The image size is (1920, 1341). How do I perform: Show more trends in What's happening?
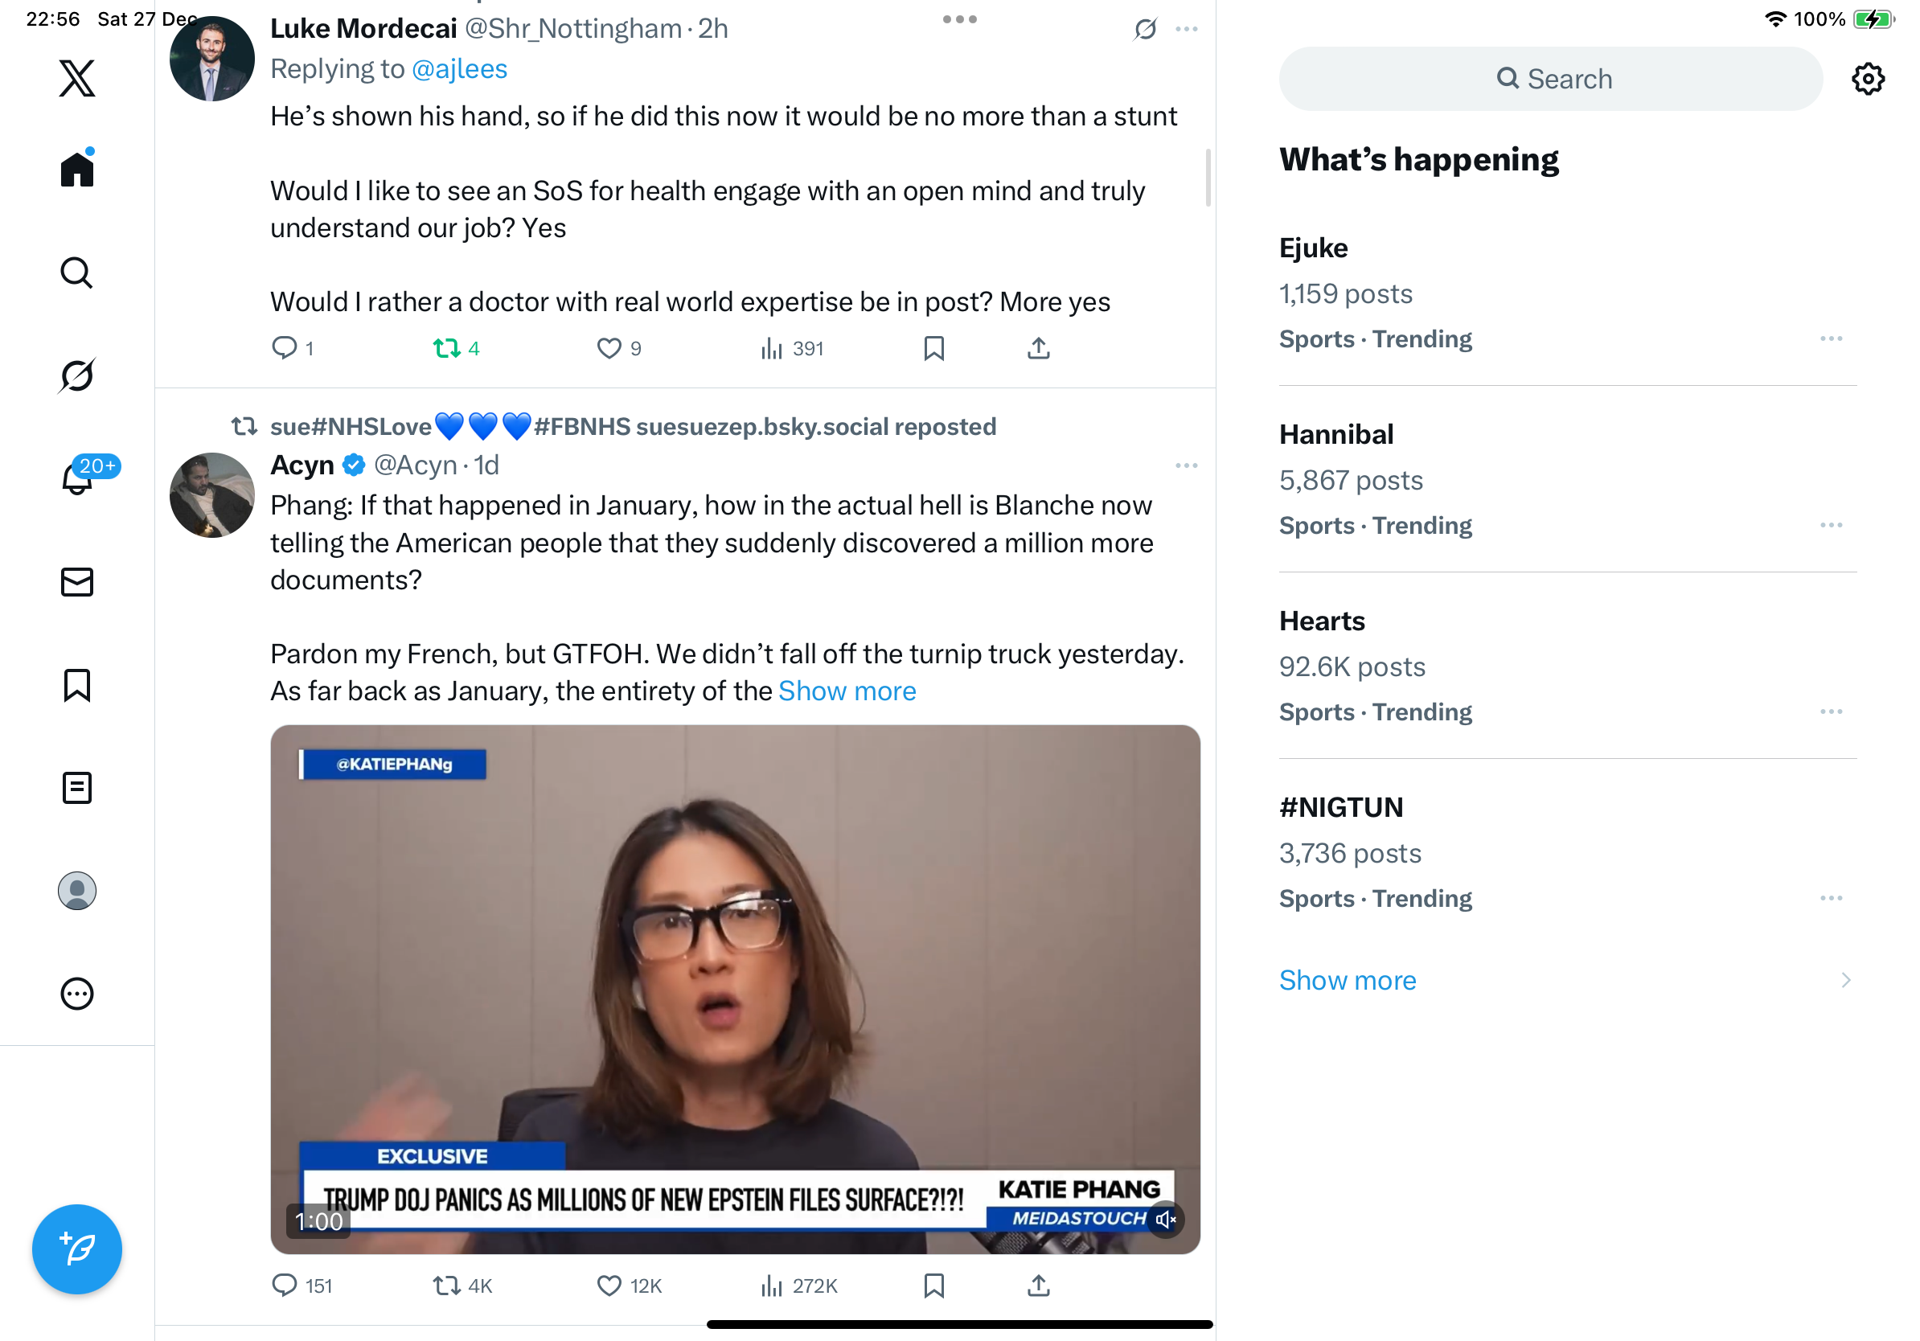click(x=1348, y=980)
